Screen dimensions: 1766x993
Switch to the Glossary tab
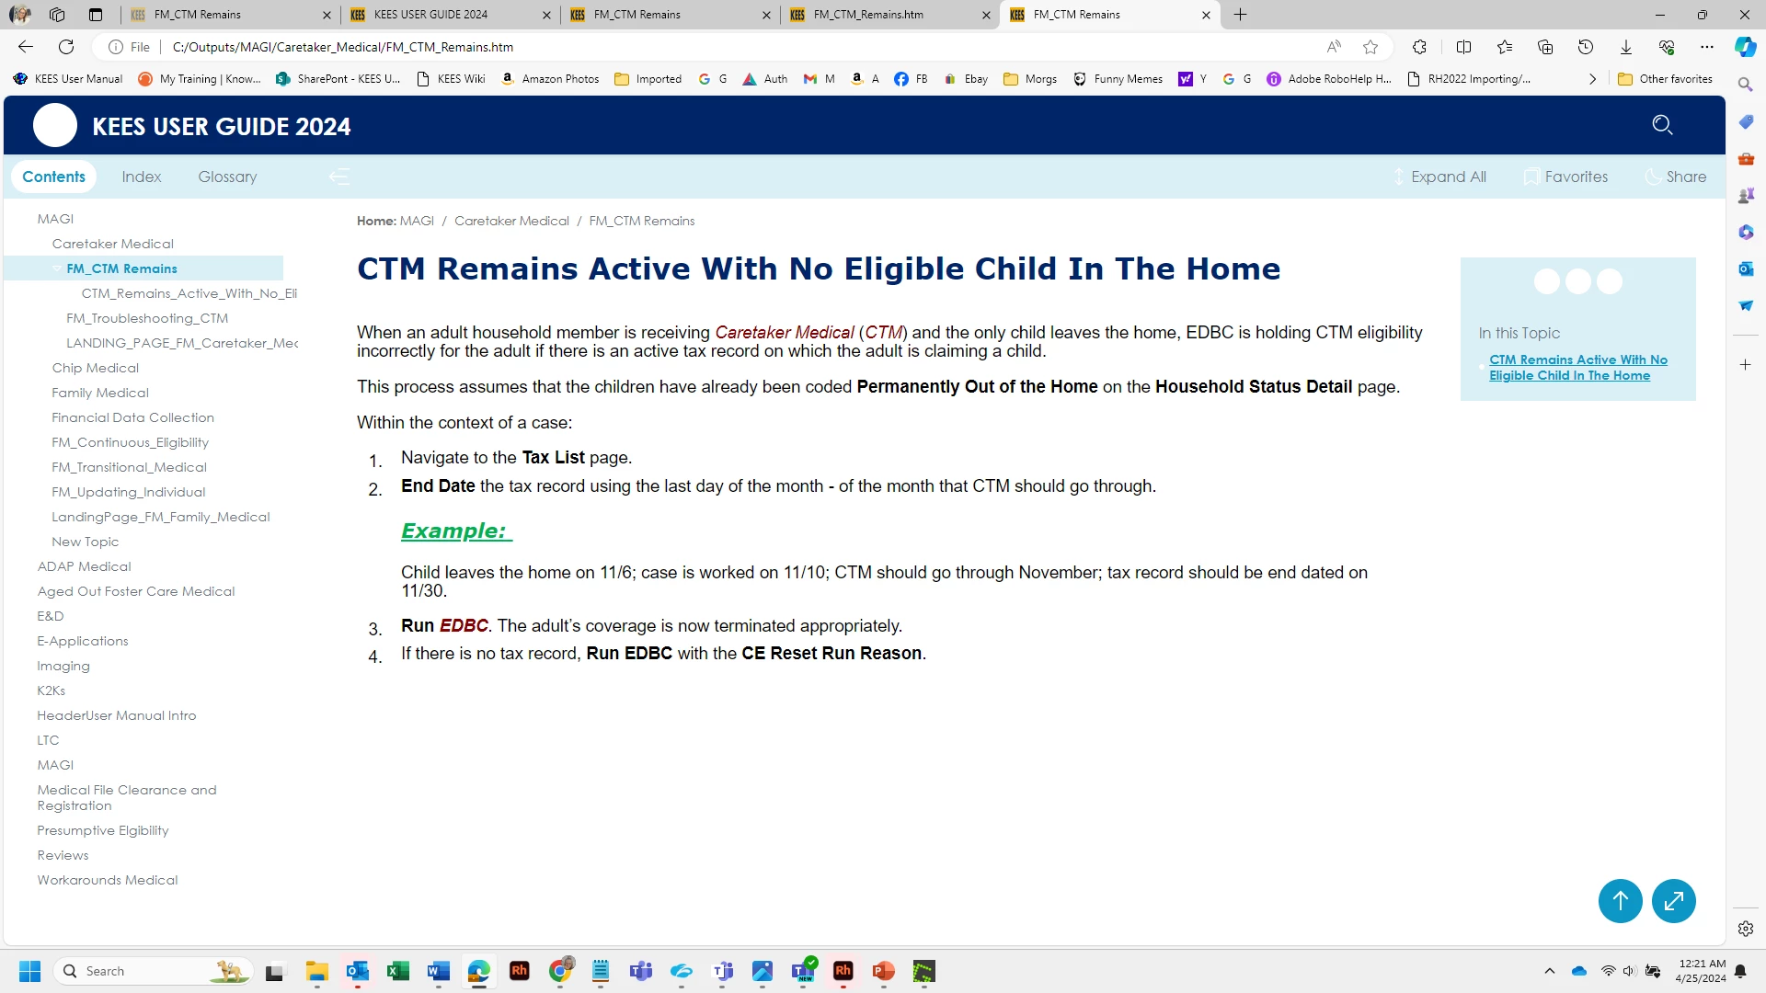click(227, 177)
